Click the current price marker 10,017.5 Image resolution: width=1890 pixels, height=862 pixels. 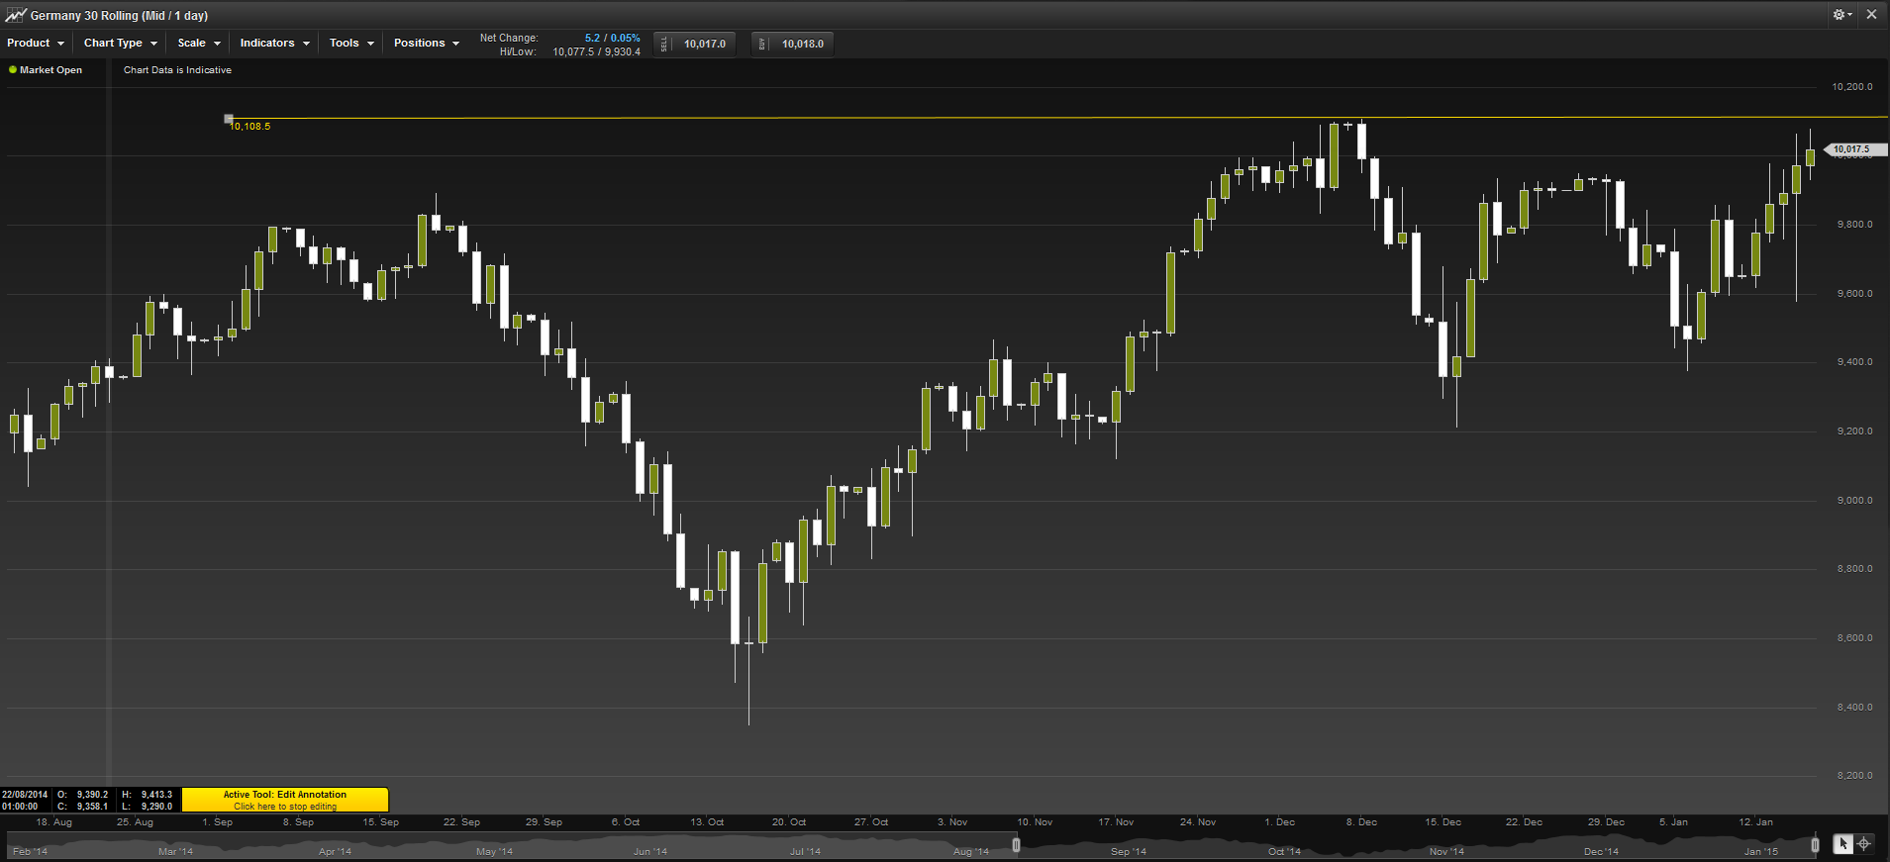[1853, 149]
